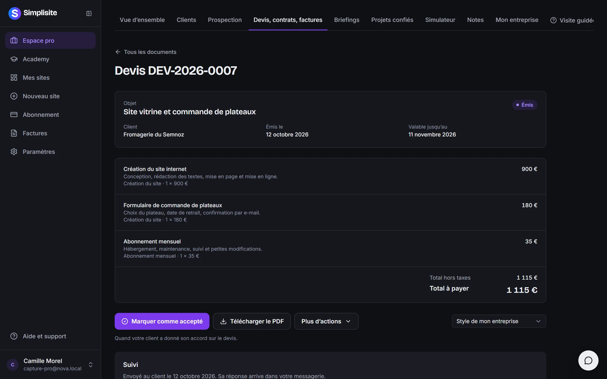
Task: Click the 11 novembre 2026 validity date
Action: [x=432, y=134]
